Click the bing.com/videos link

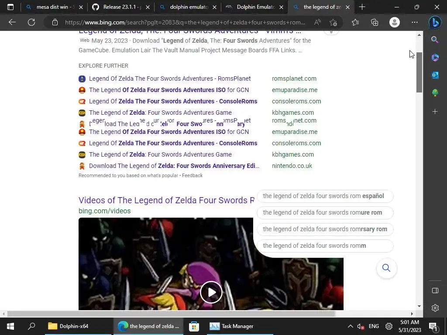click(105, 211)
